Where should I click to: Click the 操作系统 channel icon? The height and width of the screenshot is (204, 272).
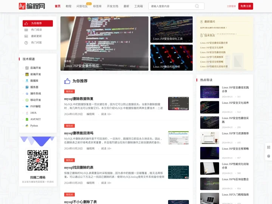click(27, 94)
